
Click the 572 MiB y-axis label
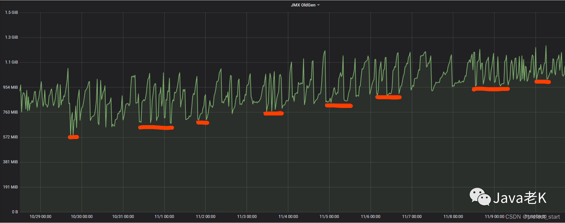pos(11,137)
